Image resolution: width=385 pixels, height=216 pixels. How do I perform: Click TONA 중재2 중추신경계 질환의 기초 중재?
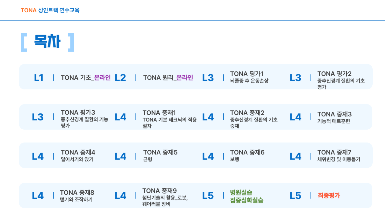pyautogui.click(x=254, y=119)
